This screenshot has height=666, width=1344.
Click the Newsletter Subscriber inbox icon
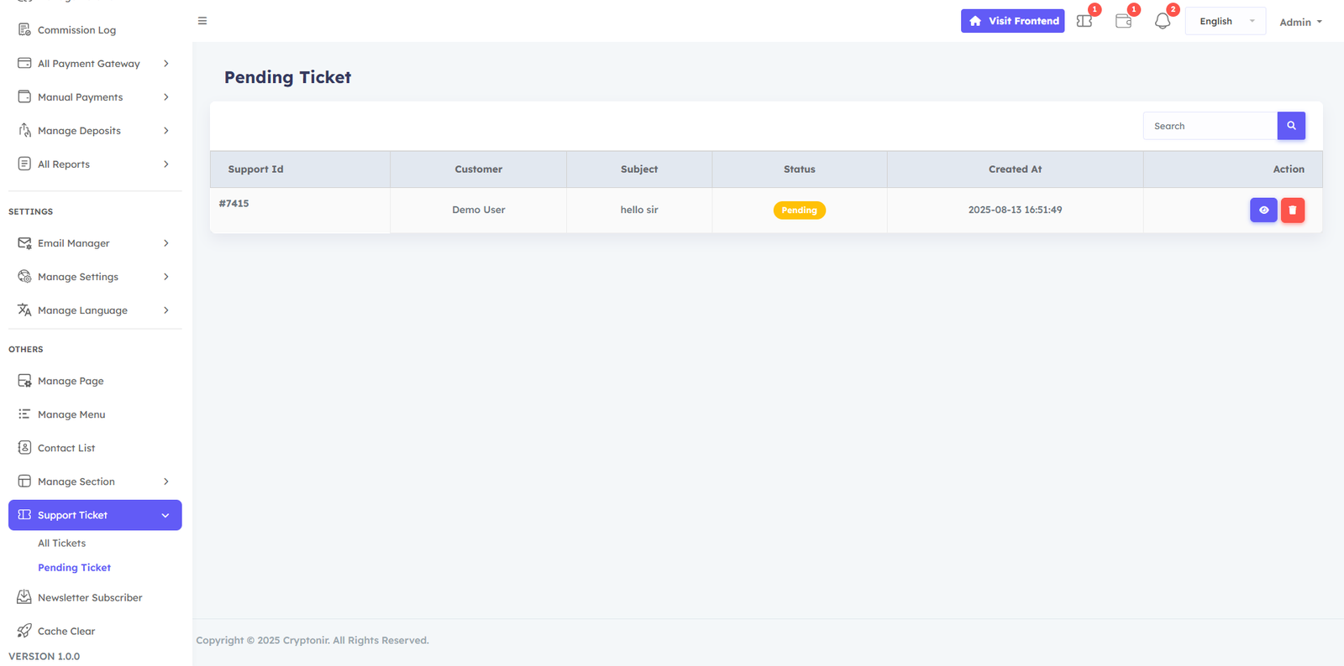click(24, 597)
